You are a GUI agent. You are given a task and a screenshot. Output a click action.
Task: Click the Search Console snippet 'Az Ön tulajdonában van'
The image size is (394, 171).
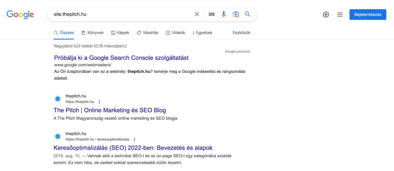click(x=150, y=75)
